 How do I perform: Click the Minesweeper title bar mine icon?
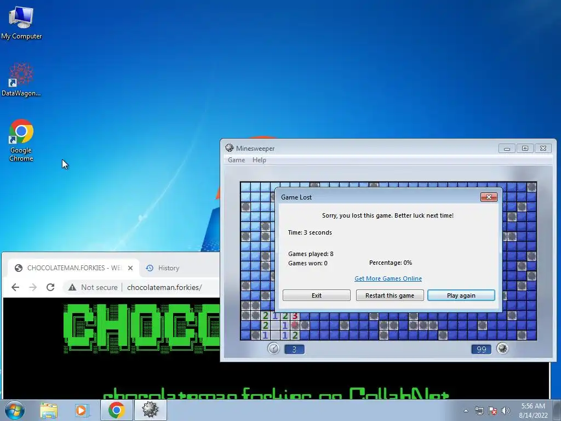pyautogui.click(x=230, y=148)
